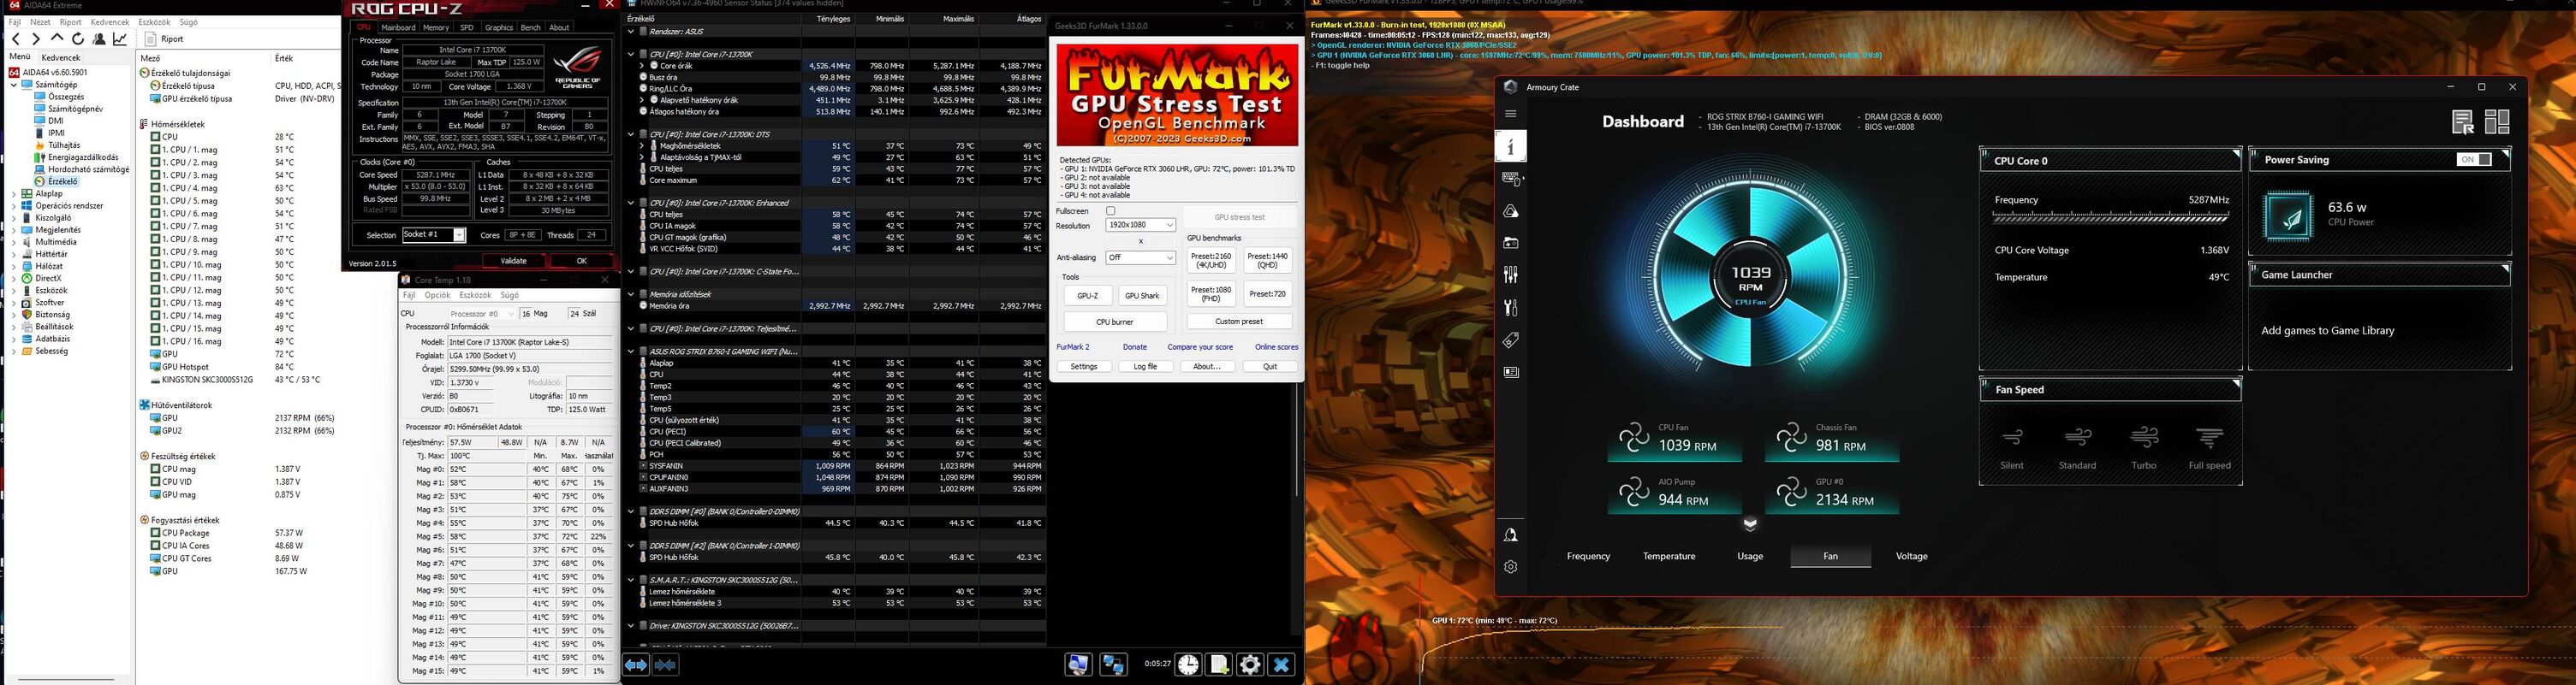2576x685 pixels.
Task: Click the AIDA64 forward arrow icon
Action: [x=36, y=39]
